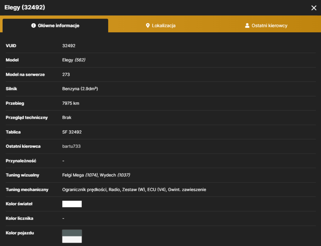Click the Przynależność label
The width and height of the screenshot is (321, 246).
21,161
